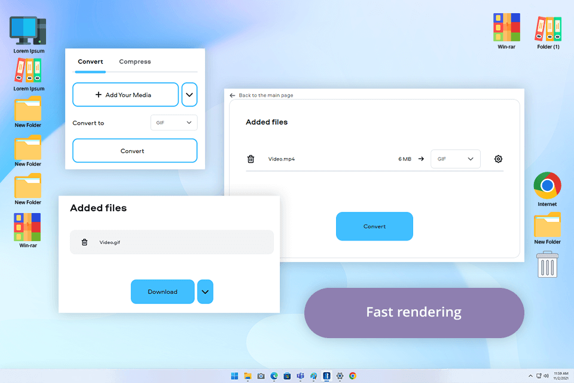Screen dimensions: 574x383
Task: Click the blue Convert button under Video.mp4
Action: tap(374, 226)
